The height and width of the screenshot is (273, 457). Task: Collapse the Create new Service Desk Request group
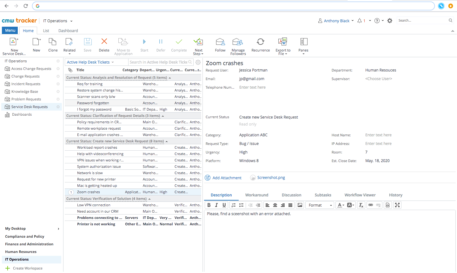167,141
